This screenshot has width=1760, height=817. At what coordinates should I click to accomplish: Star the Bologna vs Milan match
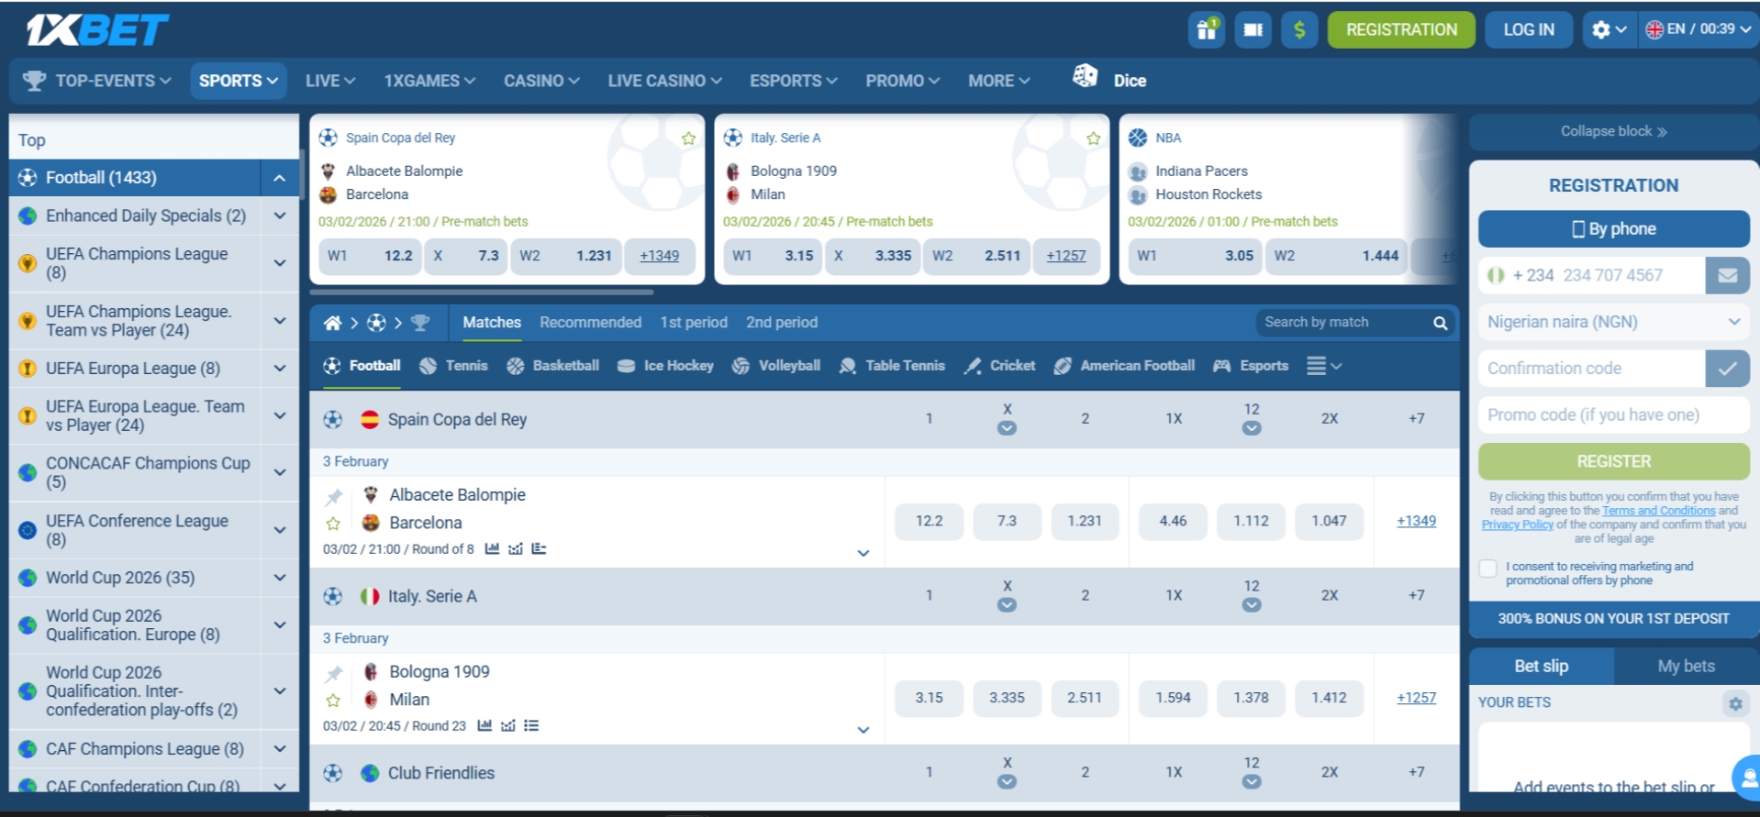(333, 701)
